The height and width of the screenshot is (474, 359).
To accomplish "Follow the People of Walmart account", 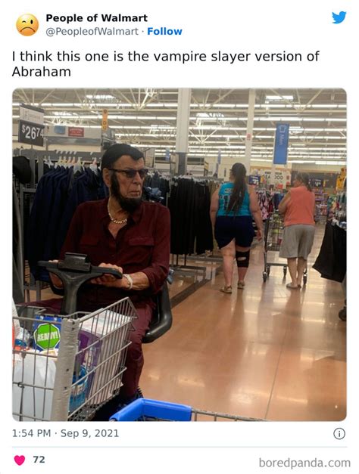I will (x=164, y=32).
